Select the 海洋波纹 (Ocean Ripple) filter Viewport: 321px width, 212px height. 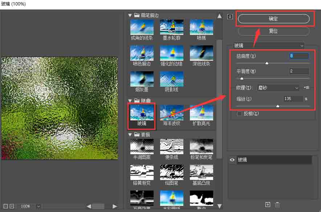click(x=171, y=115)
